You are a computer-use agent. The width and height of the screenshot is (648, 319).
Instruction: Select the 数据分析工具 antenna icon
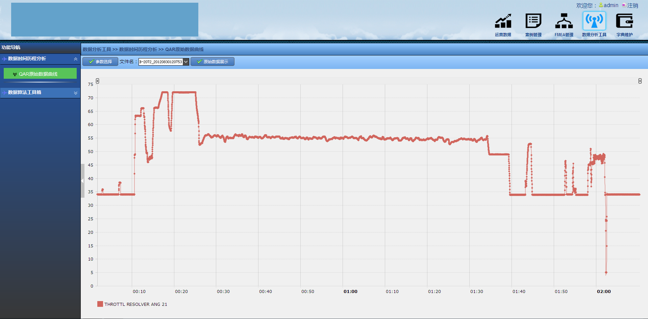(x=594, y=21)
